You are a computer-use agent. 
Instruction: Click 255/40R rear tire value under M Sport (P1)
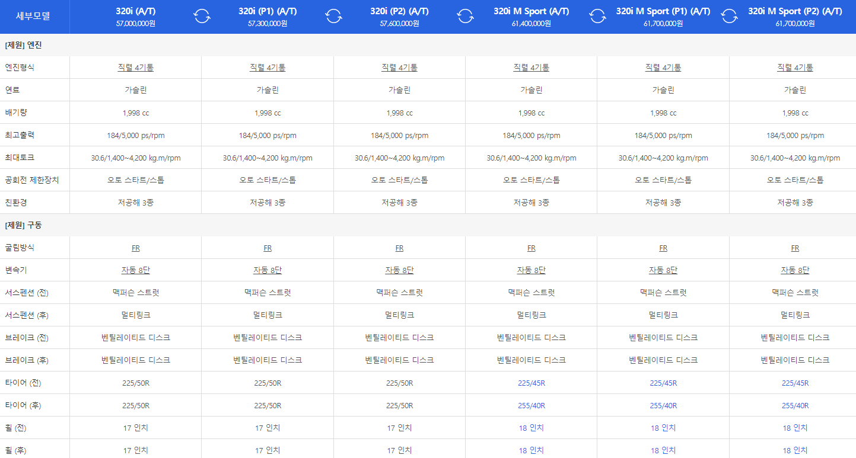click(x=663, y=406)
